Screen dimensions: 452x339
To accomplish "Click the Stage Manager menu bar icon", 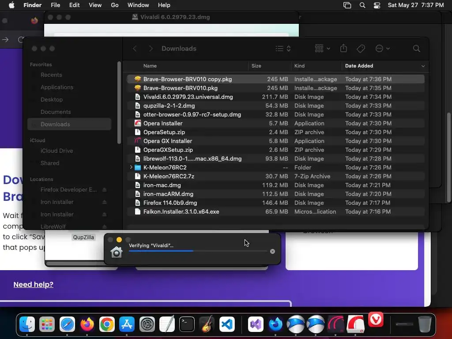I will tap(347, 5).
